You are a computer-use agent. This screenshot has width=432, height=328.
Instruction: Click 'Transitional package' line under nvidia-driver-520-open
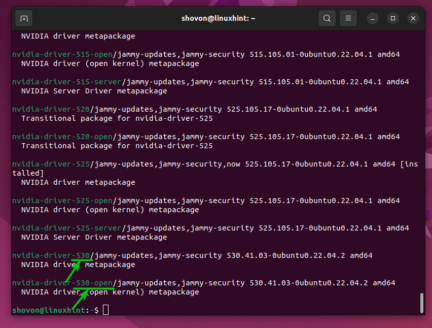(x=117, y=146)
